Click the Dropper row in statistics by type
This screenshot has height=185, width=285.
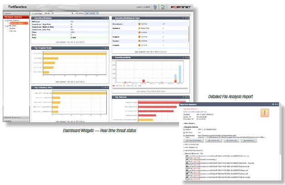click(150, 37)
